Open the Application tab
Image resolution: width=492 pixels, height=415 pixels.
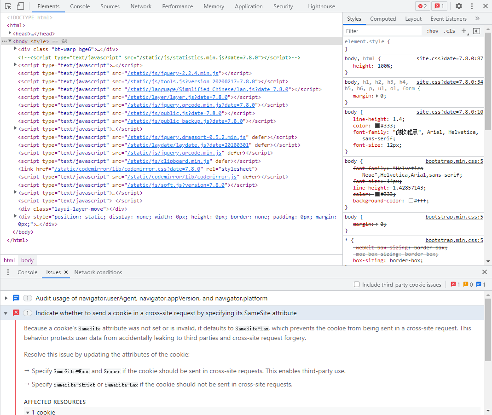click(249, 6)
